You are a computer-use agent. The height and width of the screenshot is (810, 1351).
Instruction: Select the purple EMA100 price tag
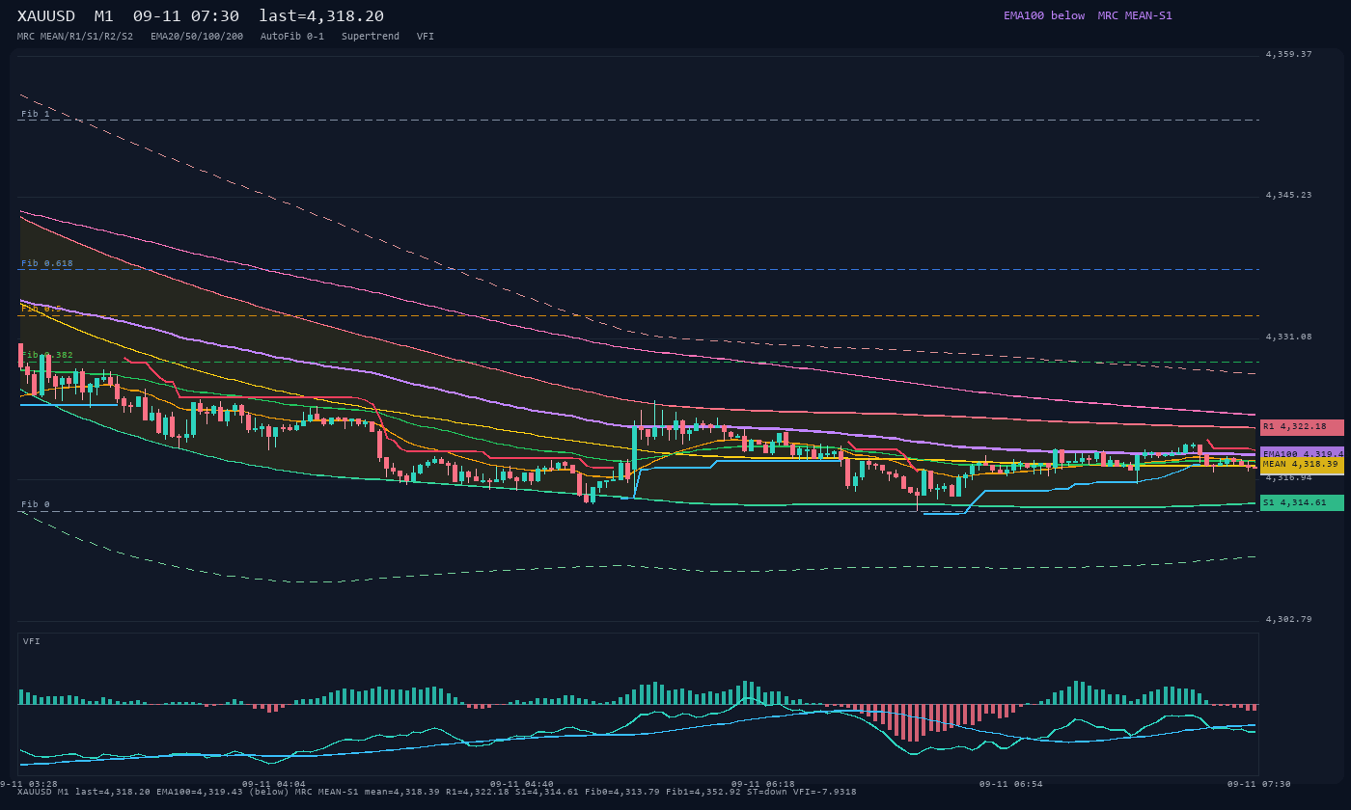pos(1302,453)
